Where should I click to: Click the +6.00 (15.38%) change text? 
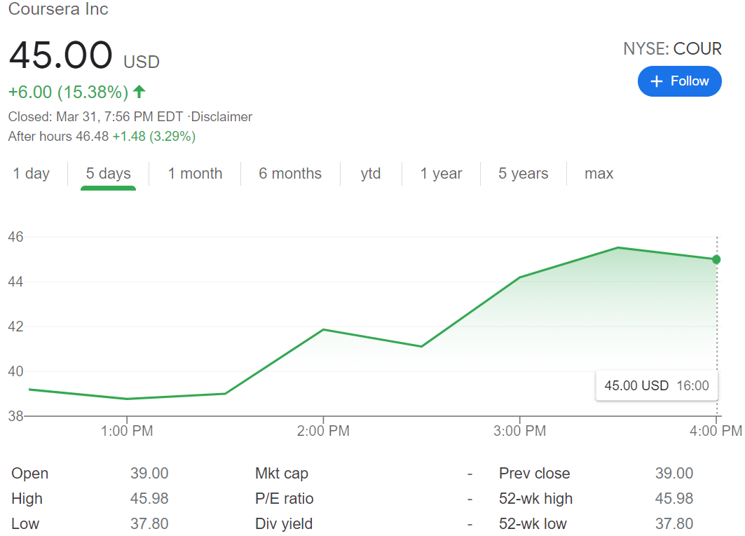pos(69,92)
